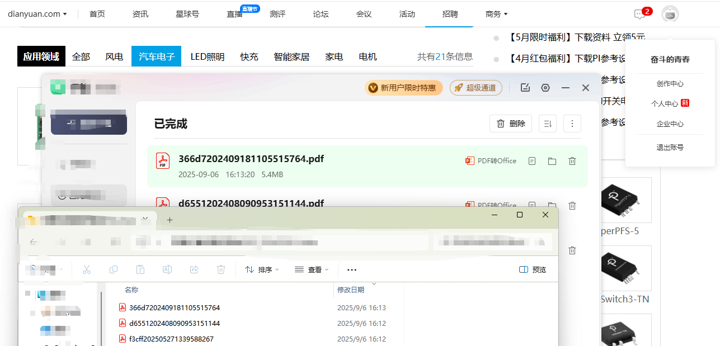Viewport: 720px width, 346px height.
Task: Click the Cut scissors icon in Explorer
Action: click(87, 269)
